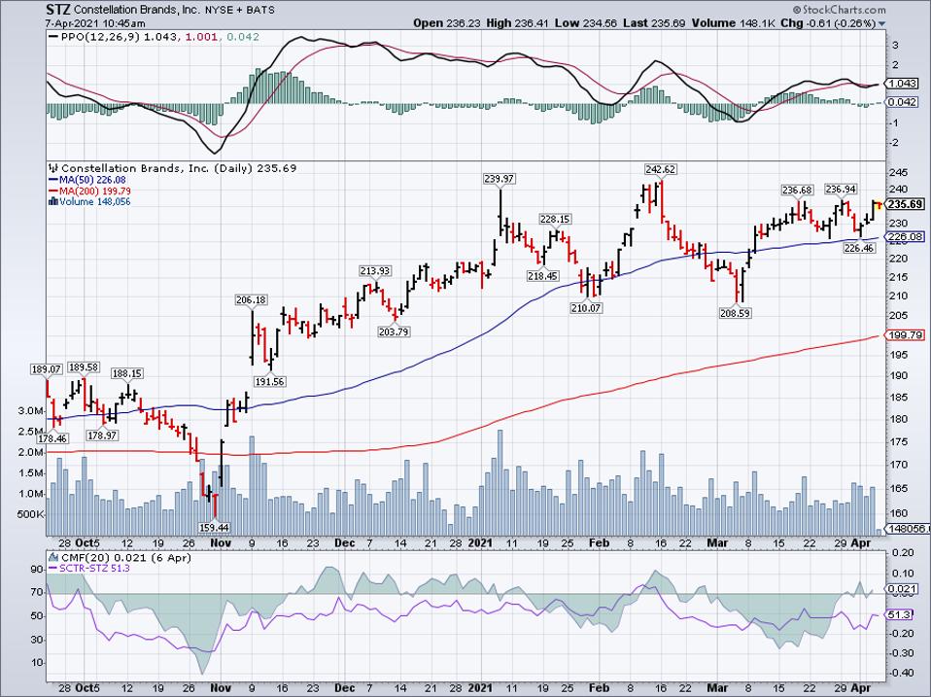Click the 178.46 price label
Screen dimensions: 931x697
pos(52,438)
